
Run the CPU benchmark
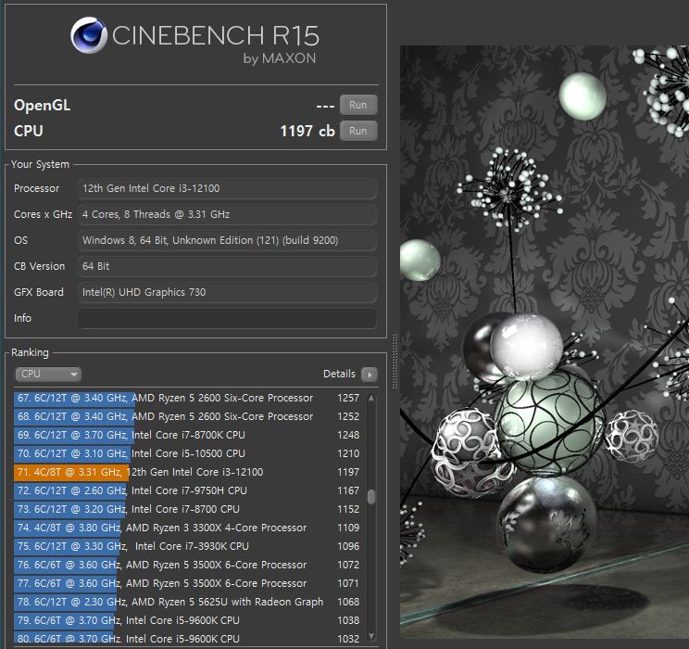tap(358, 131)
